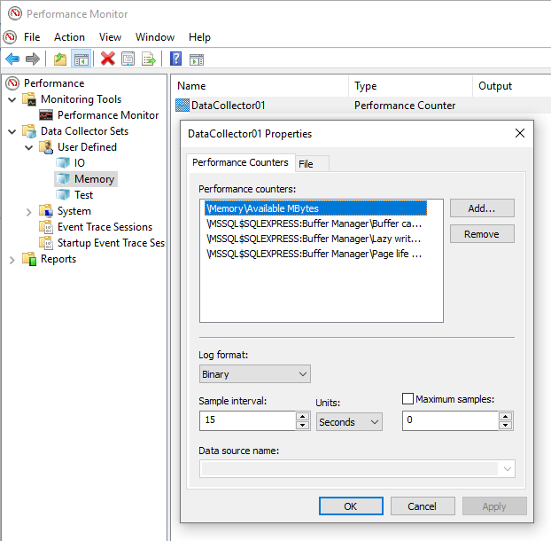
Task: Close the DataCollector01 Properties dialog
Action: click(520, 133)
